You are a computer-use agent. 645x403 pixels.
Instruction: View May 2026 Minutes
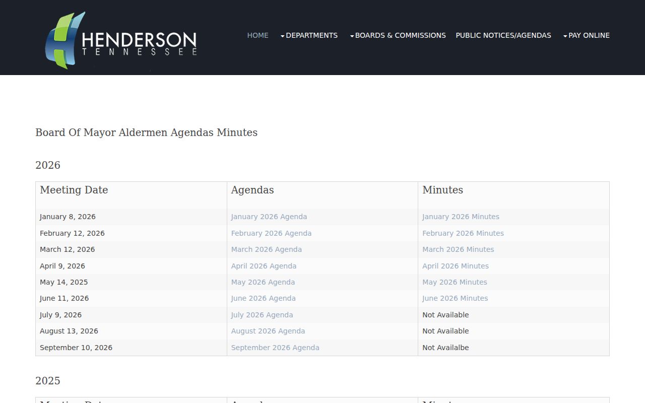(x=455, y=282)
